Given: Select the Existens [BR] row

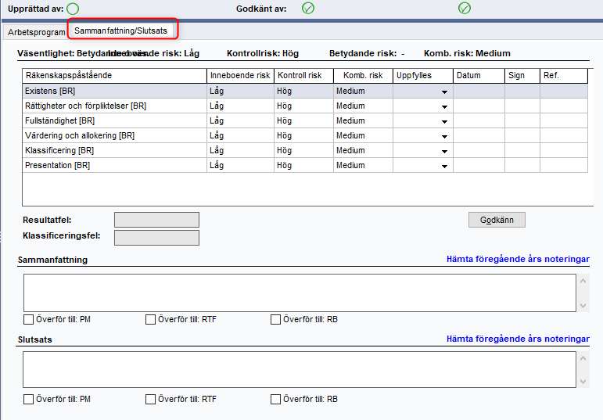Looking at the screenshot, I should [305, 92].
